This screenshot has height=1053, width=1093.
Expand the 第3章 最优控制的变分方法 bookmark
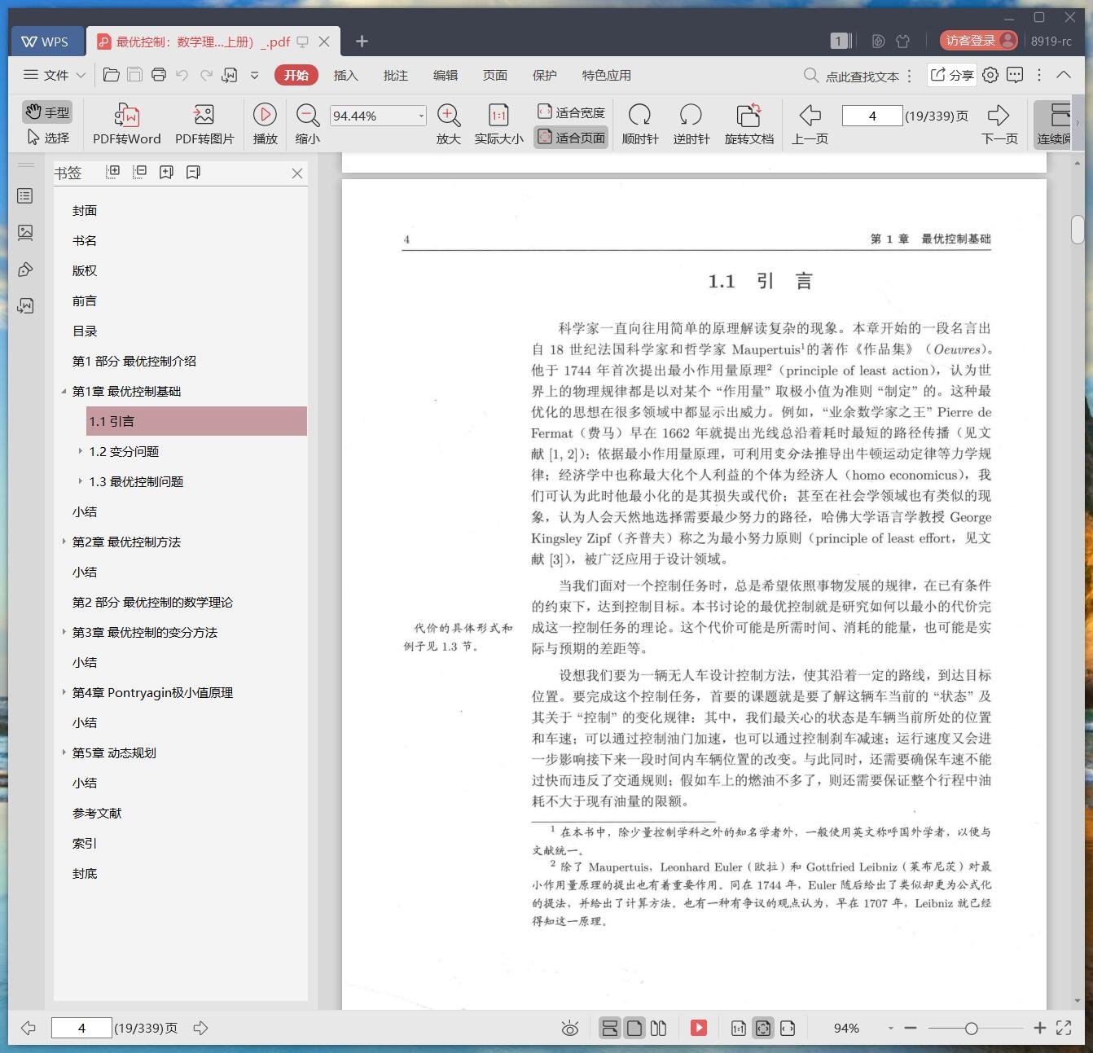coord(64,632)
